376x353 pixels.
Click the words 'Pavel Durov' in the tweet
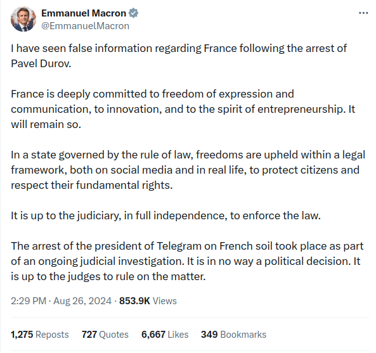[x=41, y=64]
